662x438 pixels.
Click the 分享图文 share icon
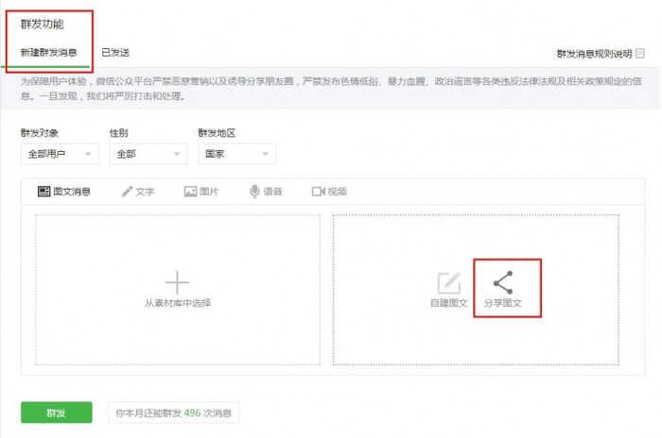503,282
